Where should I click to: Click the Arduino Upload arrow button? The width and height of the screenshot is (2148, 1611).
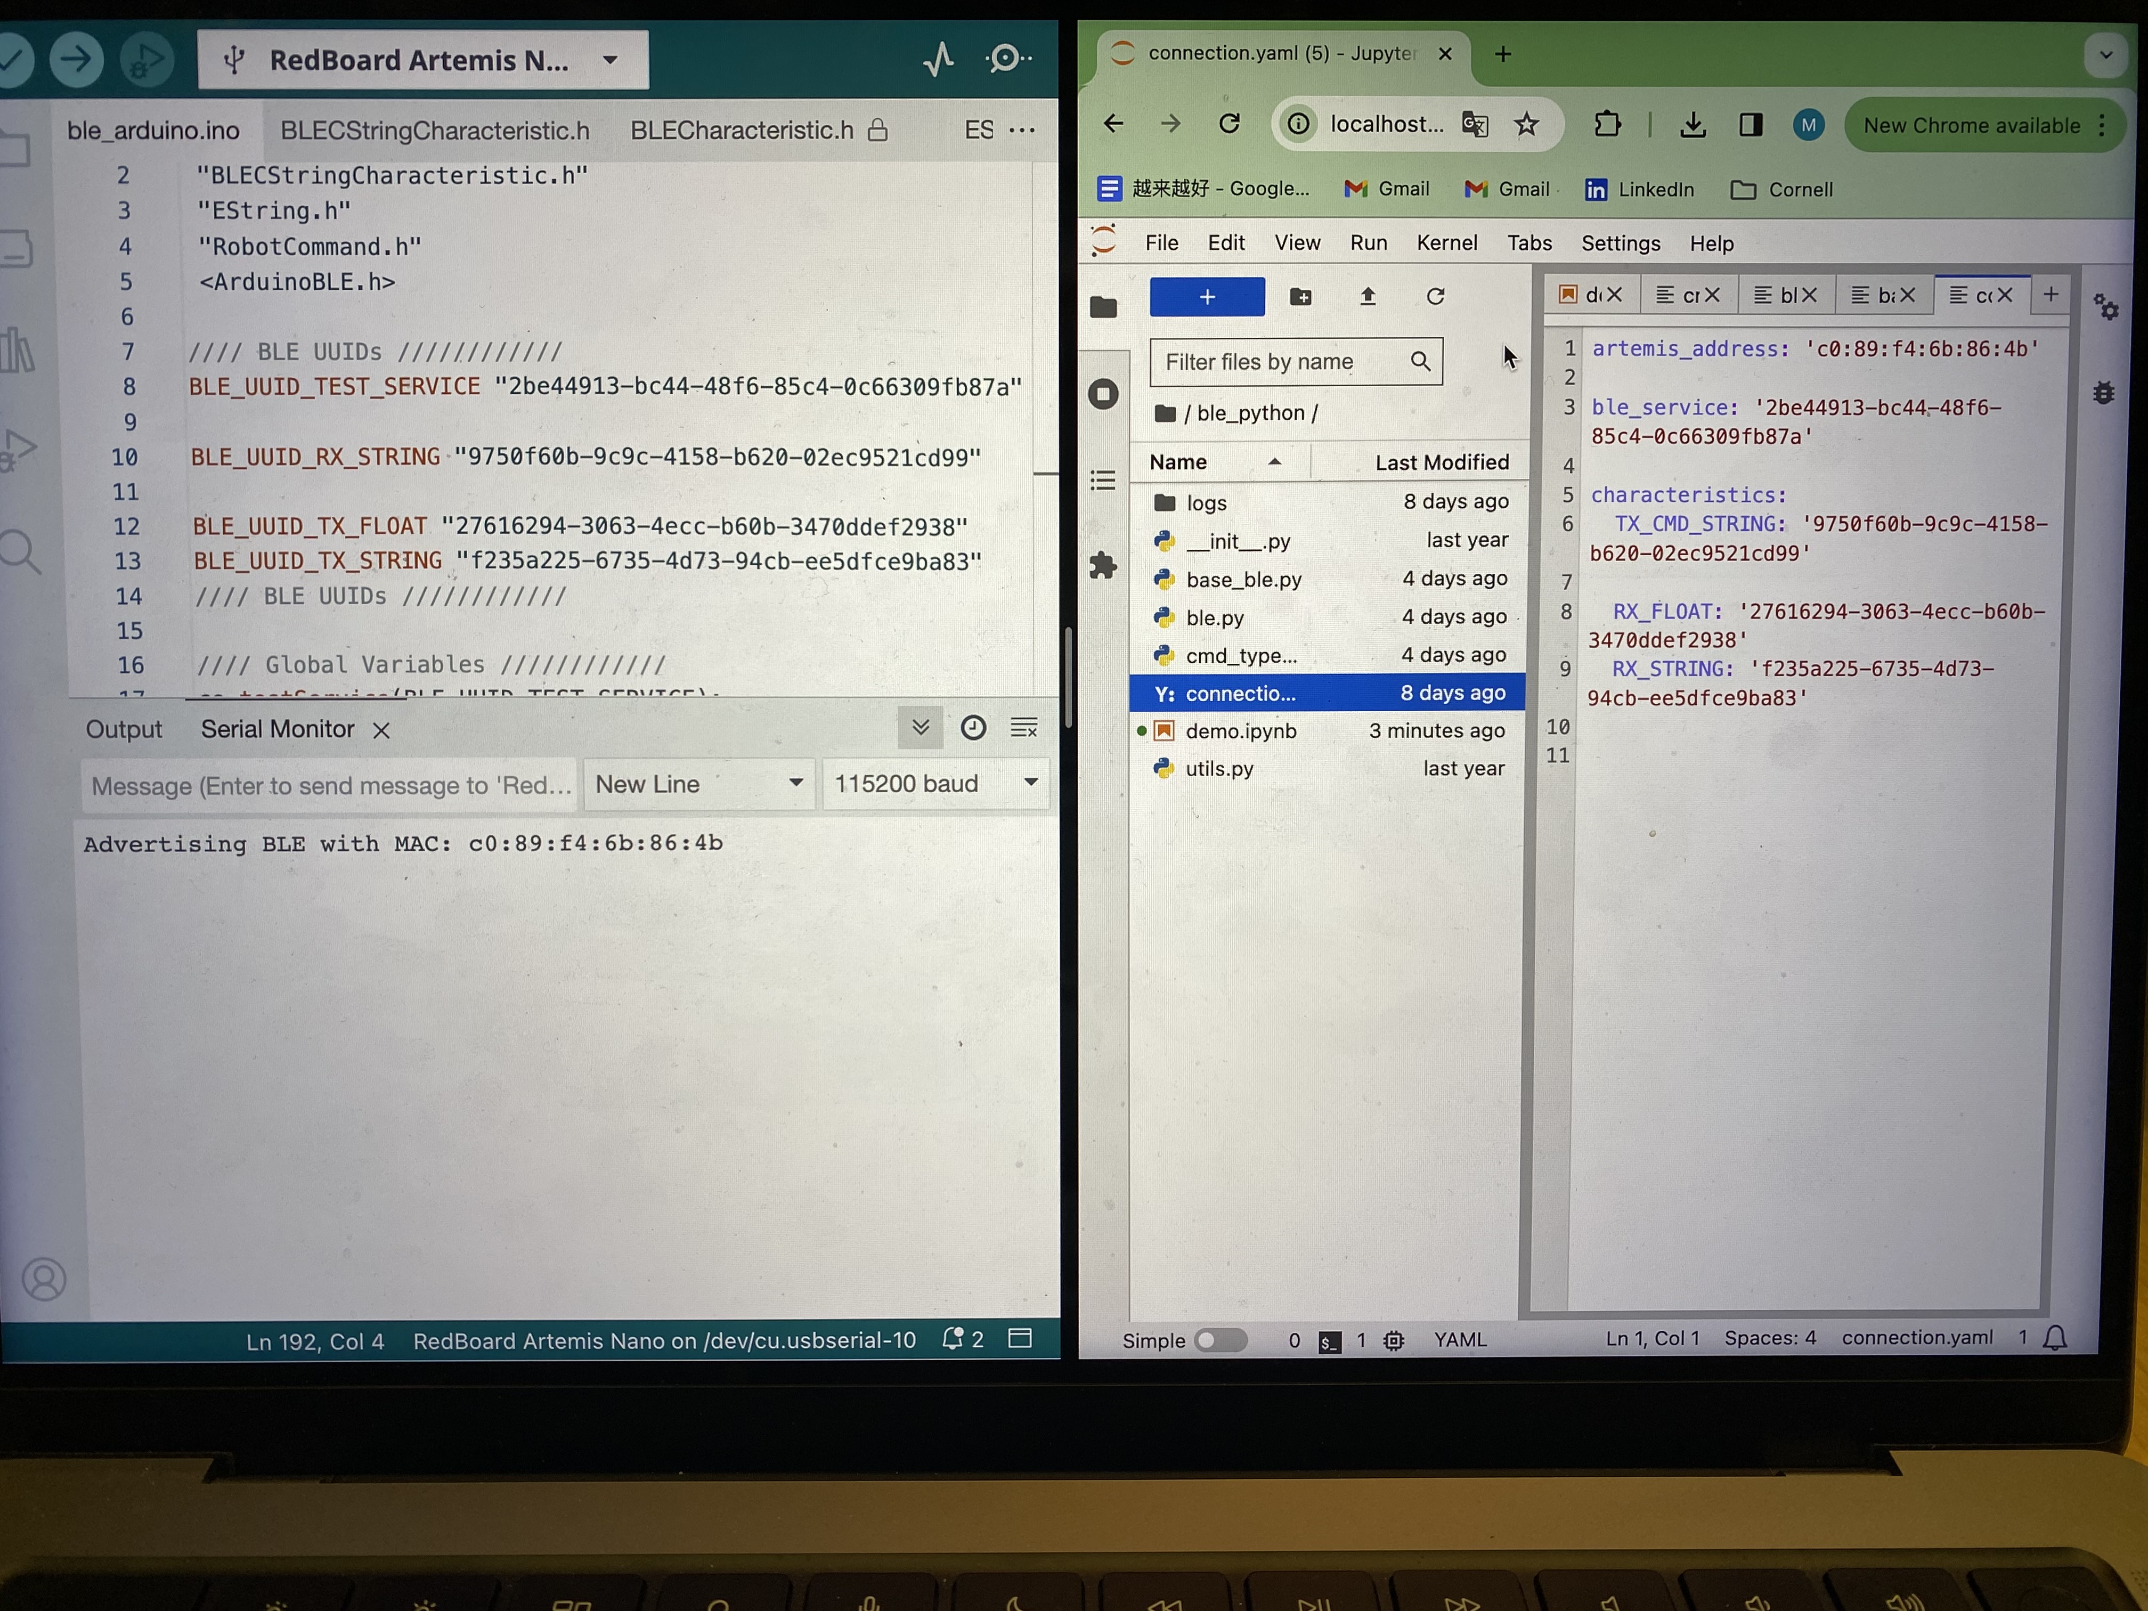point(76,59)
